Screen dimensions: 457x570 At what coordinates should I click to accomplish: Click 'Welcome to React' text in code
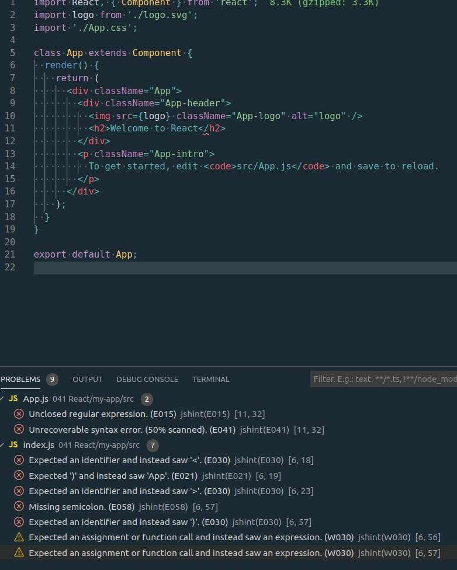pyautogui.click(x=154, y=128)
